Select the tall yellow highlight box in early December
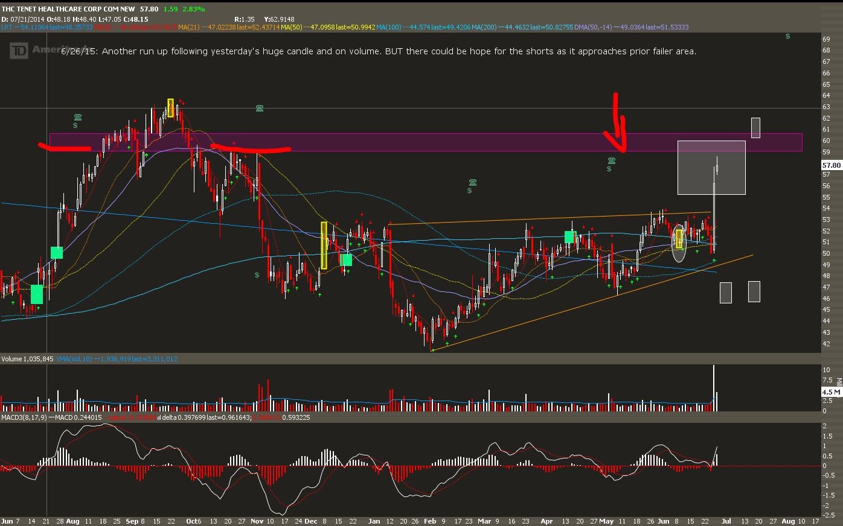This screenshot has width=843, height=526. (324, 246)
